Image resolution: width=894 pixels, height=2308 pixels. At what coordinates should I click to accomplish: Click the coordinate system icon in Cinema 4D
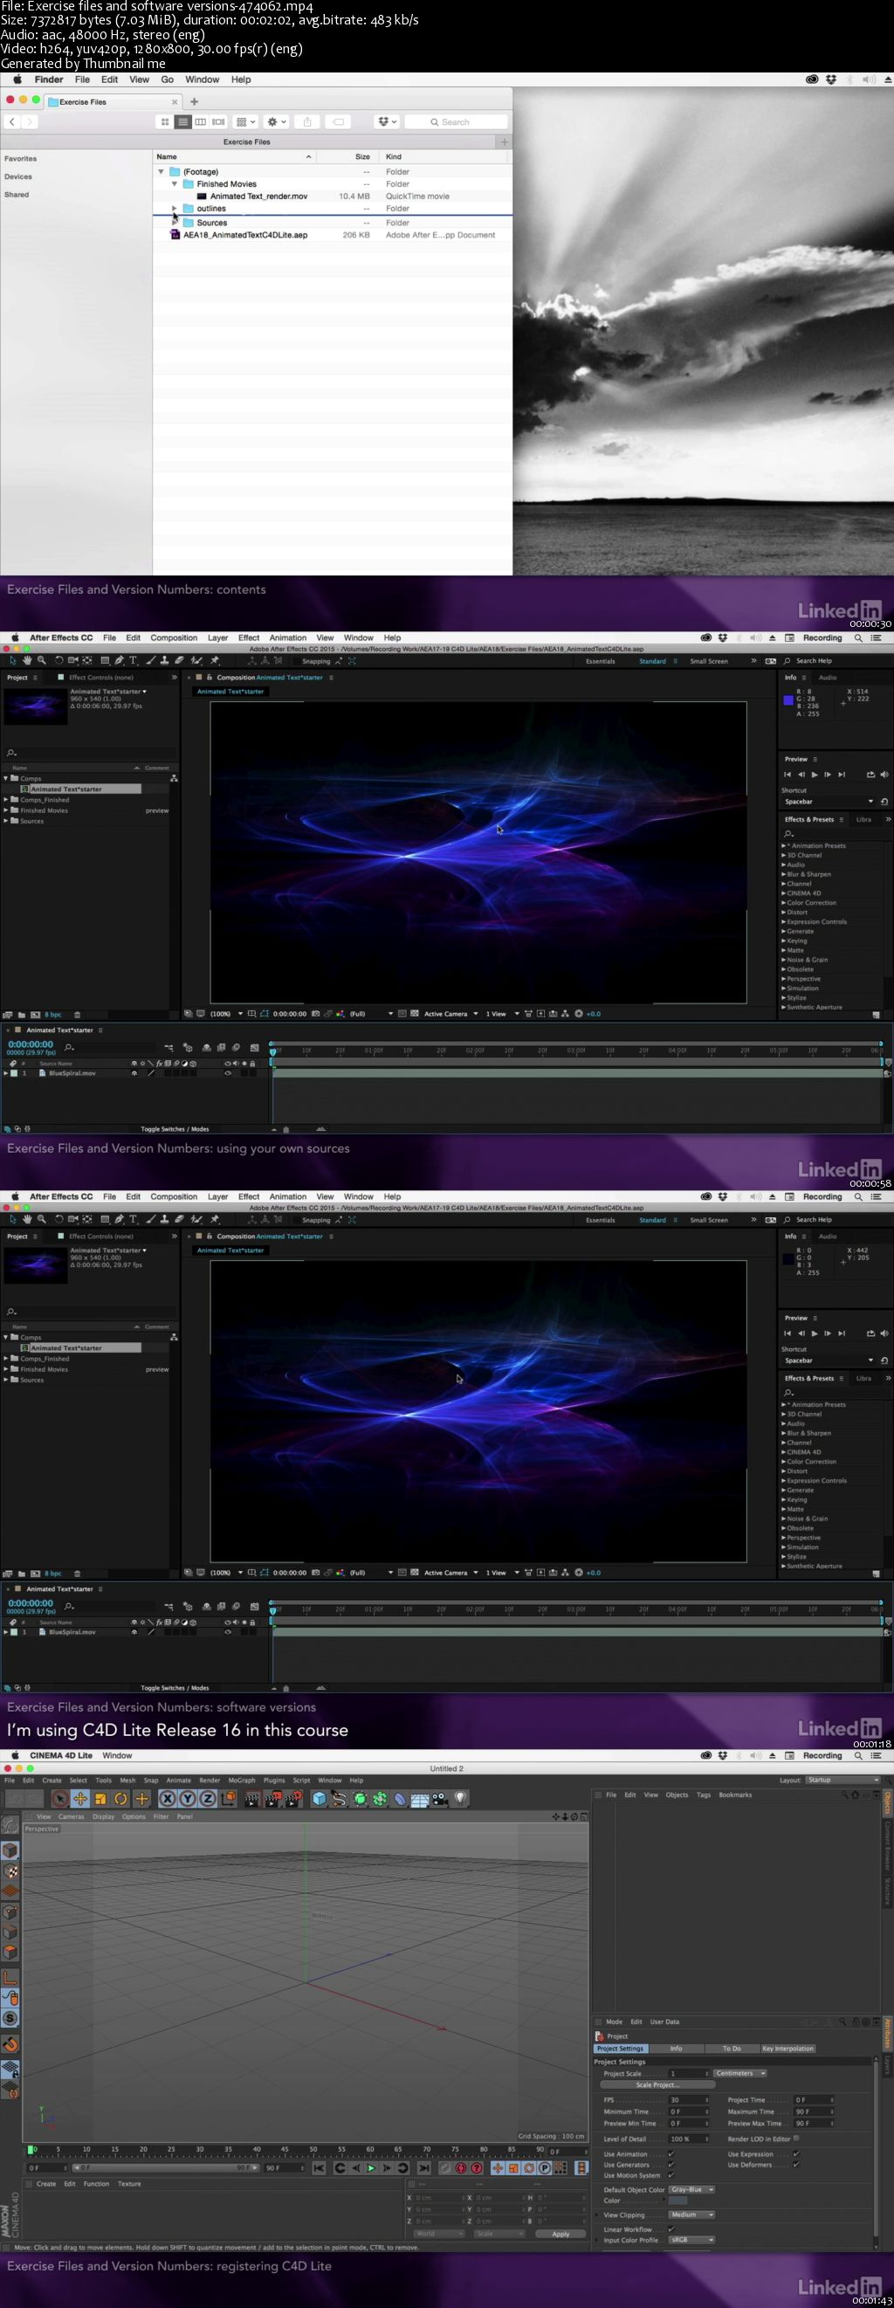click(x=228, y=1798)
